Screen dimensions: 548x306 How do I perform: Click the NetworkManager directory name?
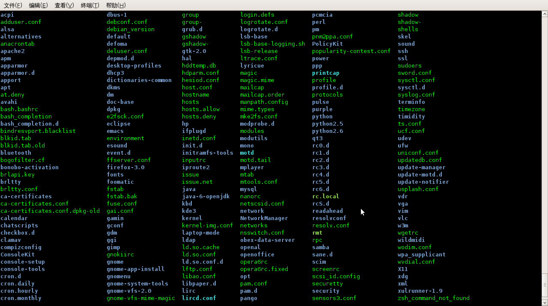264,218
